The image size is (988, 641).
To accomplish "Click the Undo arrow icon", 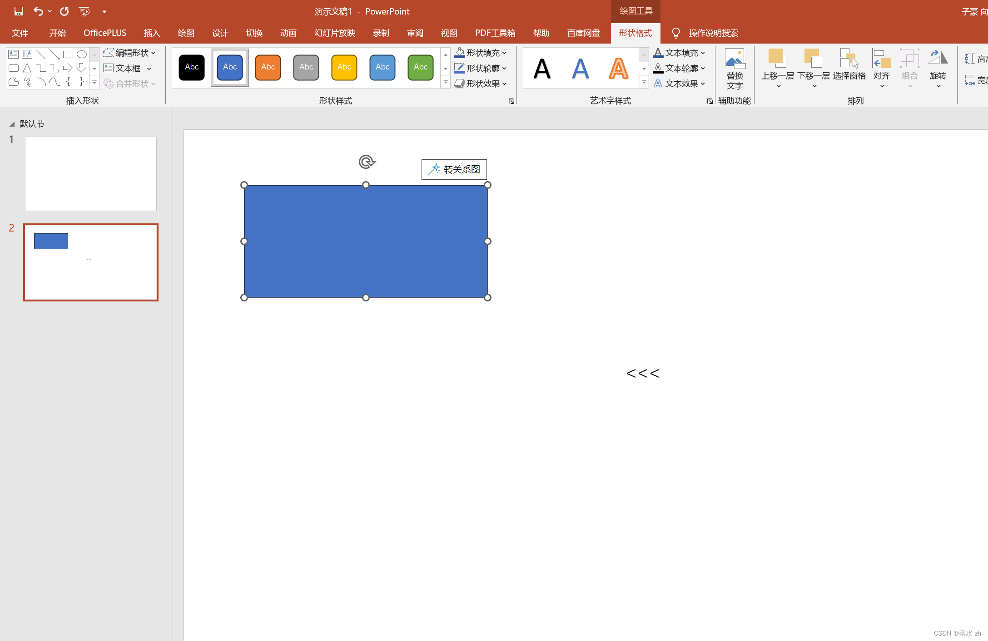I will 38,11.
